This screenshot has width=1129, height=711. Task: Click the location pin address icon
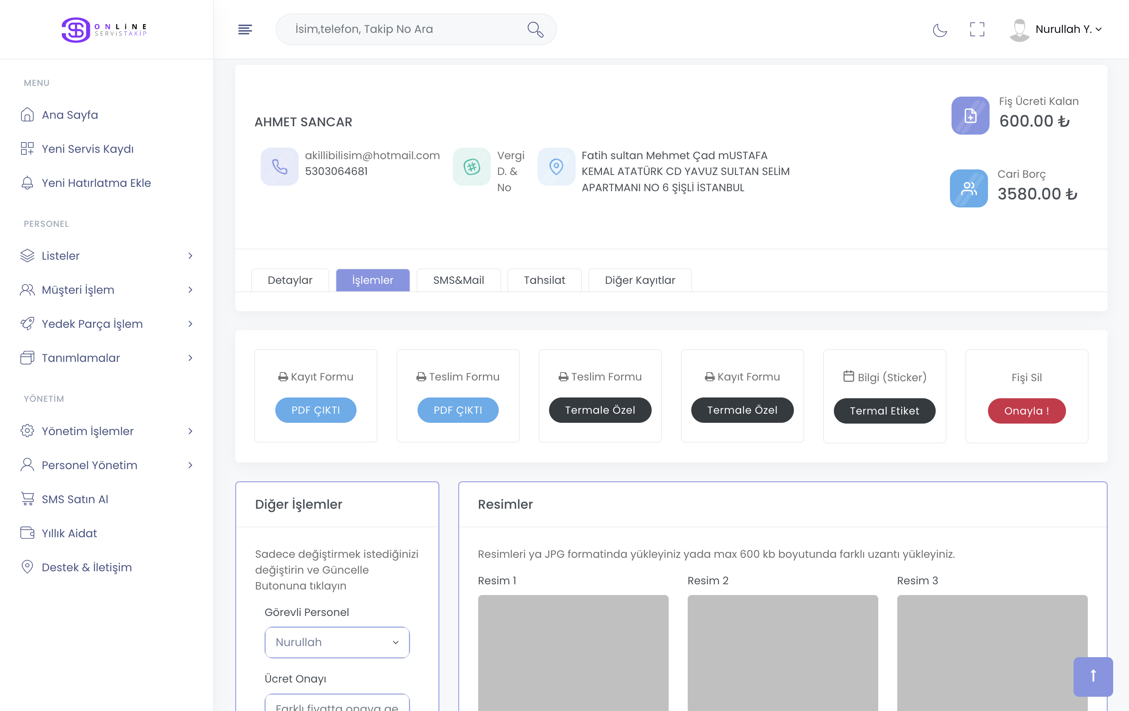pos(556,166)
